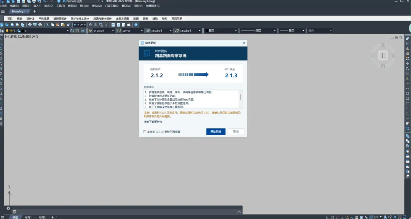Screen dimensions: 411x219
Task: Expand the command line panel chevron
Action: [x=239, y=212]
